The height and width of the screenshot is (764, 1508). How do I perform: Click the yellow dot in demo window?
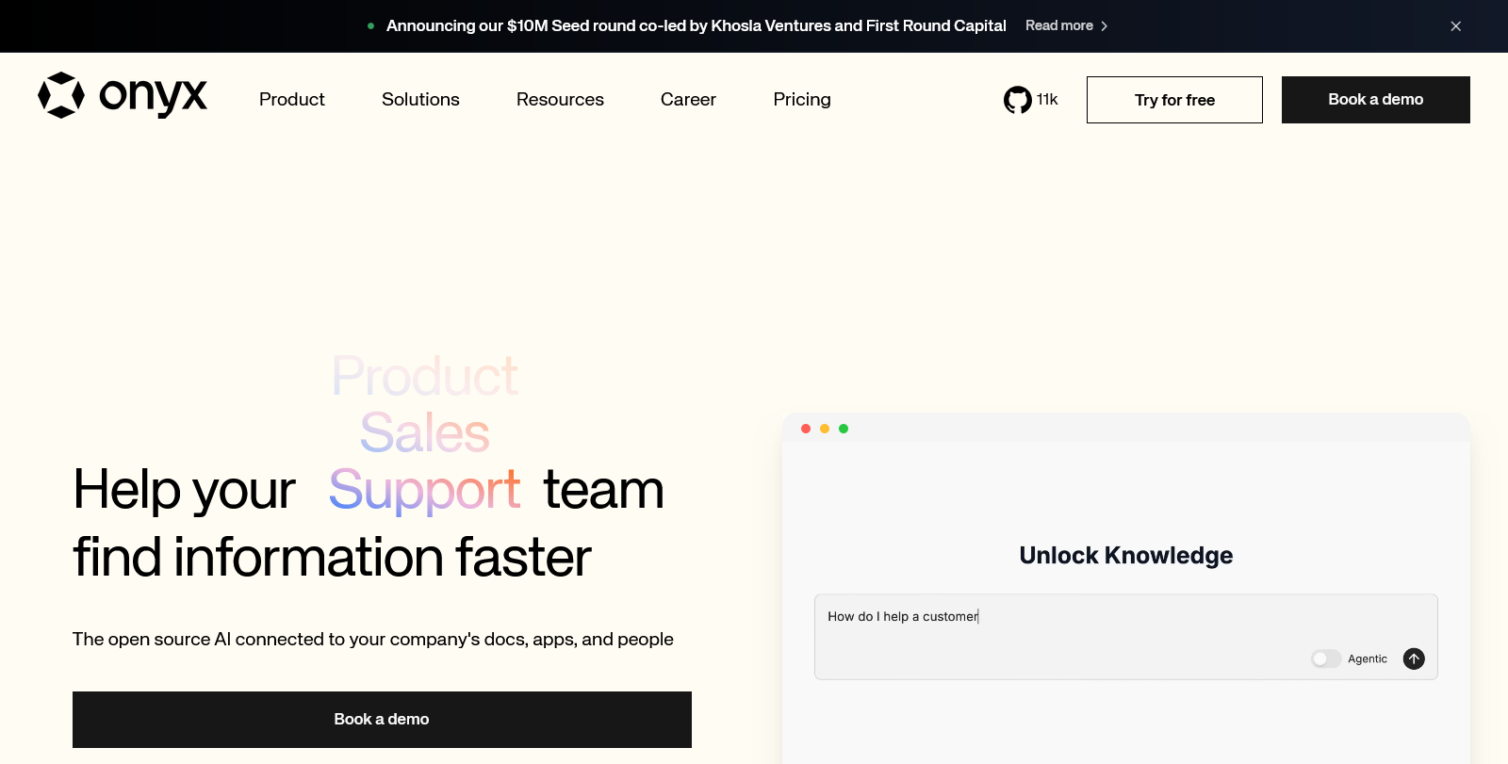[825, 429]
